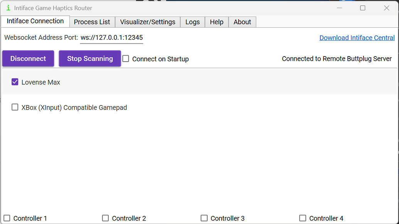Viewport: 399px width, 224px height.
Task: Go to the Visualizer/Settings tab
Action: coord(148,22)
